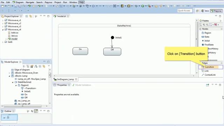Open the Window menu
This screenshot has height=126, width=224.
(73, 2)
